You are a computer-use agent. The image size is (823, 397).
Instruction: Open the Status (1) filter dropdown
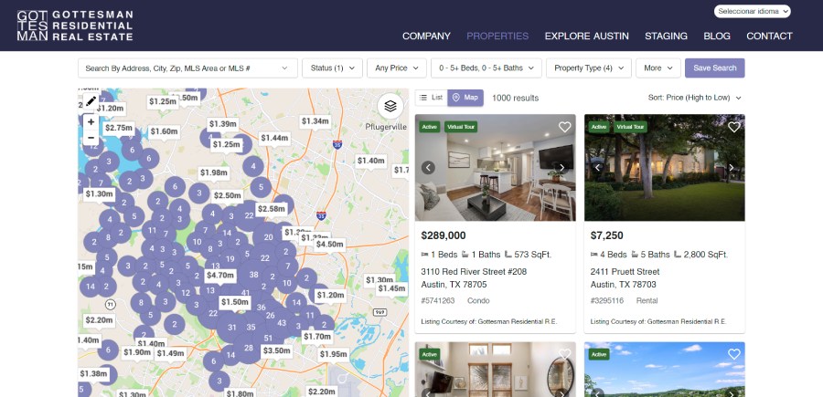pyautogui.click(x=332, y=68)
